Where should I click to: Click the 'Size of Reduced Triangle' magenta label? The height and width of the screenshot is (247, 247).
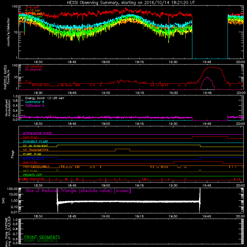tap(78, 191)
